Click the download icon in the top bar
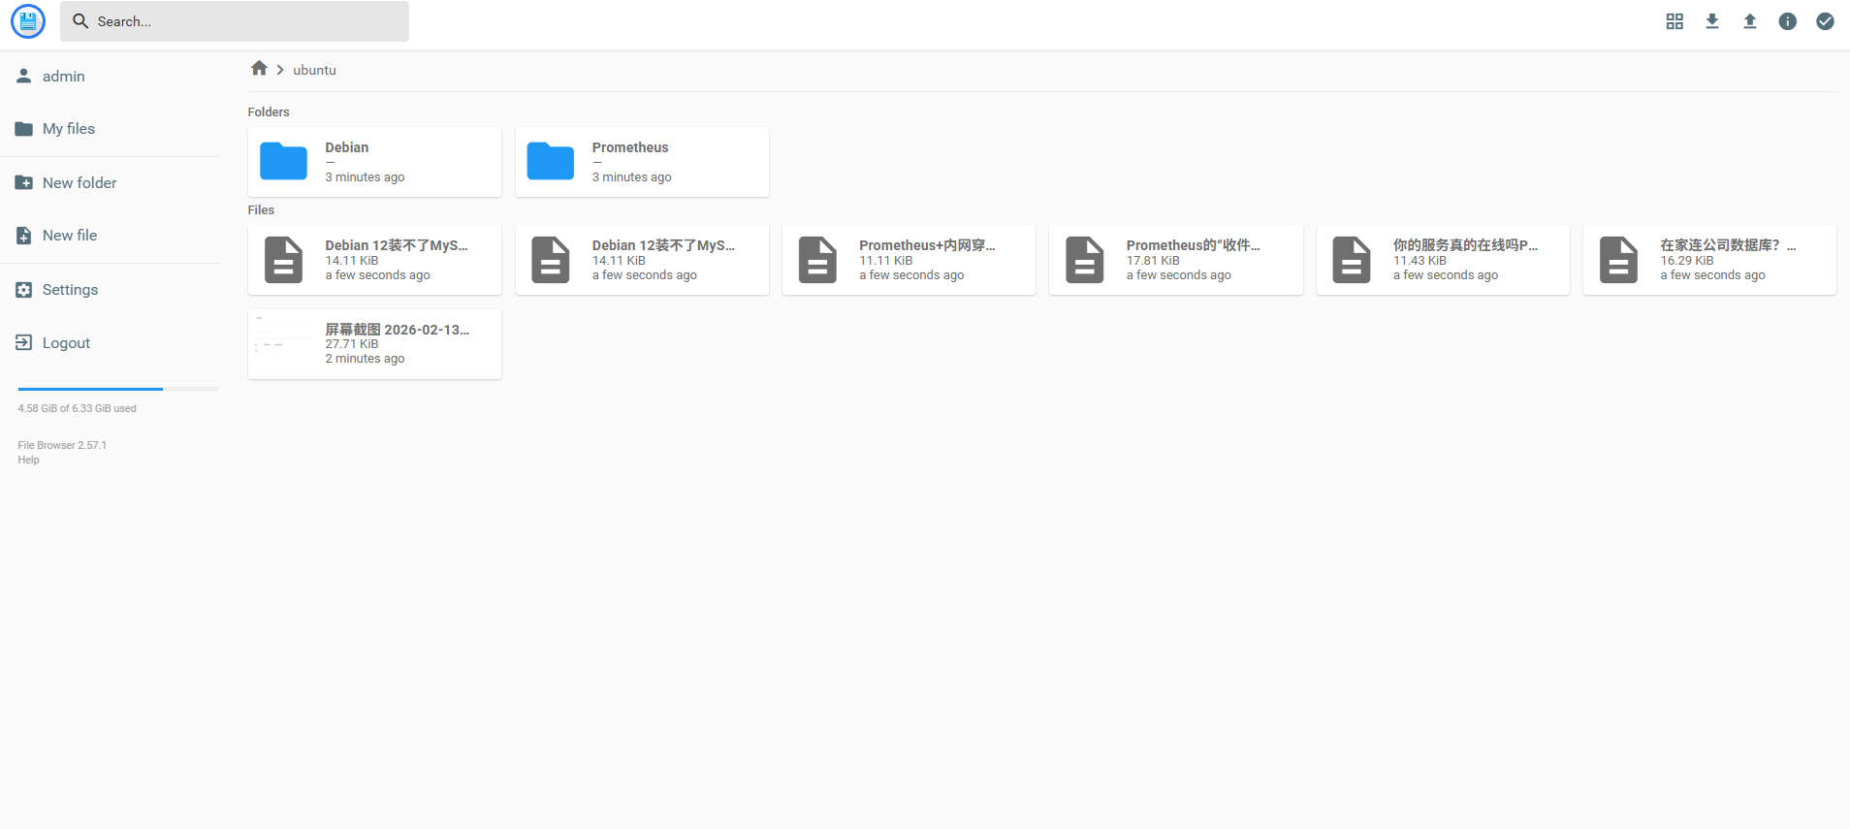1850x829 pixels. [1712, 21]
